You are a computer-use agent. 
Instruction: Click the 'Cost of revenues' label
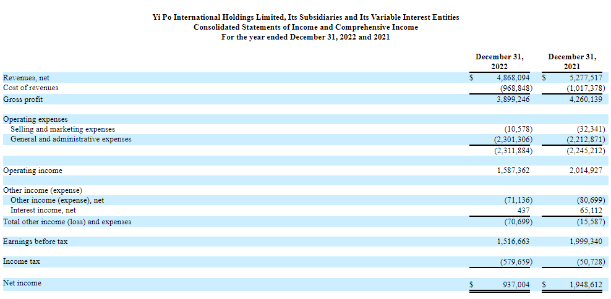pos(31,88)
